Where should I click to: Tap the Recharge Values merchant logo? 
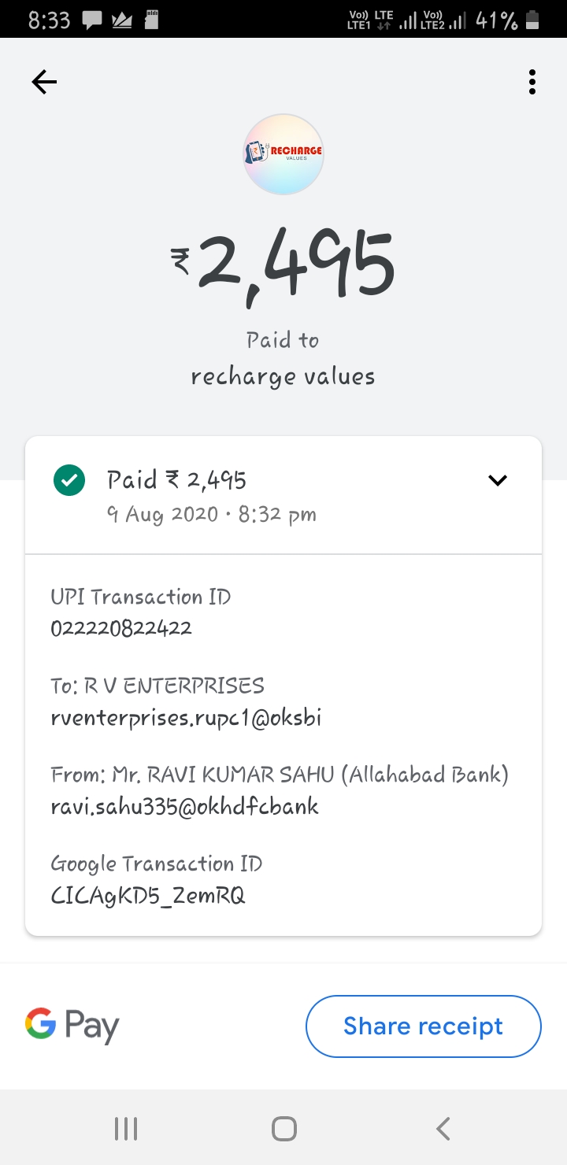pos(283,154)
